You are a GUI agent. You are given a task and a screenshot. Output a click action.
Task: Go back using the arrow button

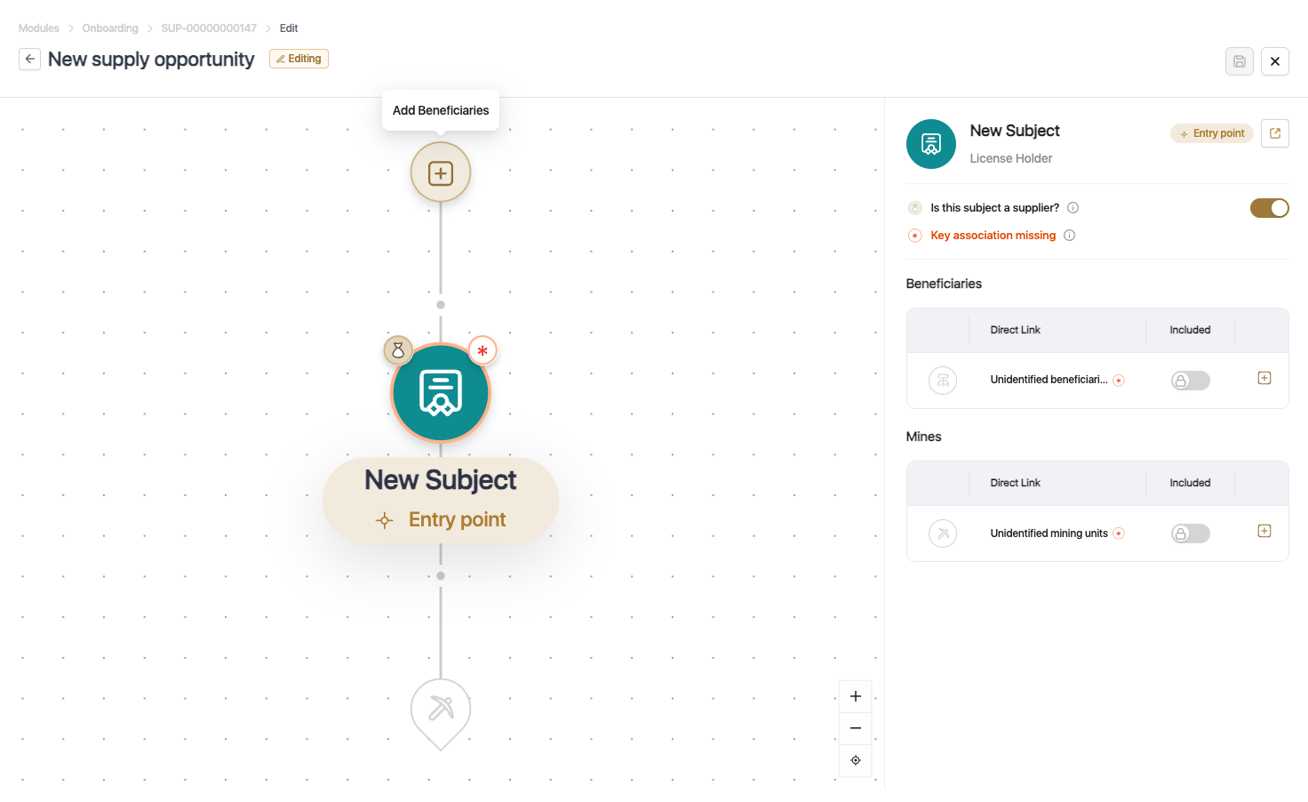click(29, 59)
